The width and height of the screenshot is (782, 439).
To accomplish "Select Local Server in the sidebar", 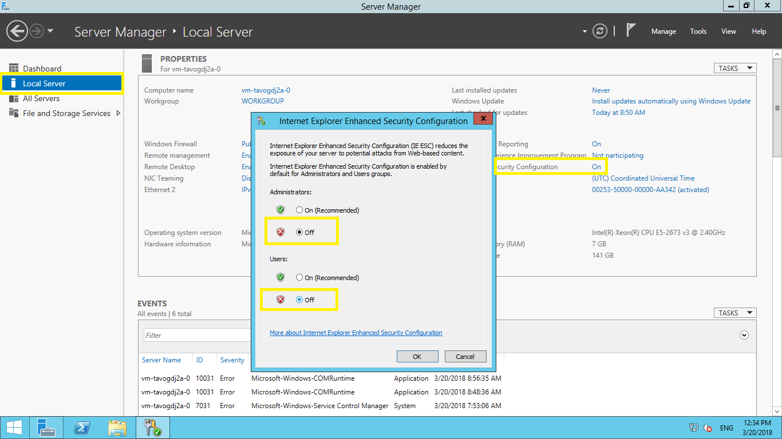I will [x=62, y=83].
